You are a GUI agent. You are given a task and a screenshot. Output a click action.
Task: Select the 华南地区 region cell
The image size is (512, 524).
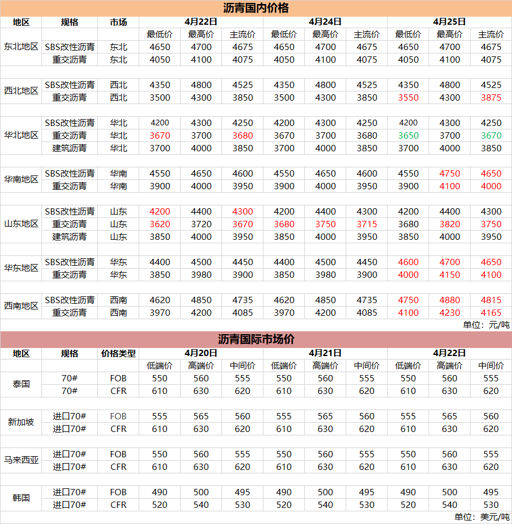point(21,179)
